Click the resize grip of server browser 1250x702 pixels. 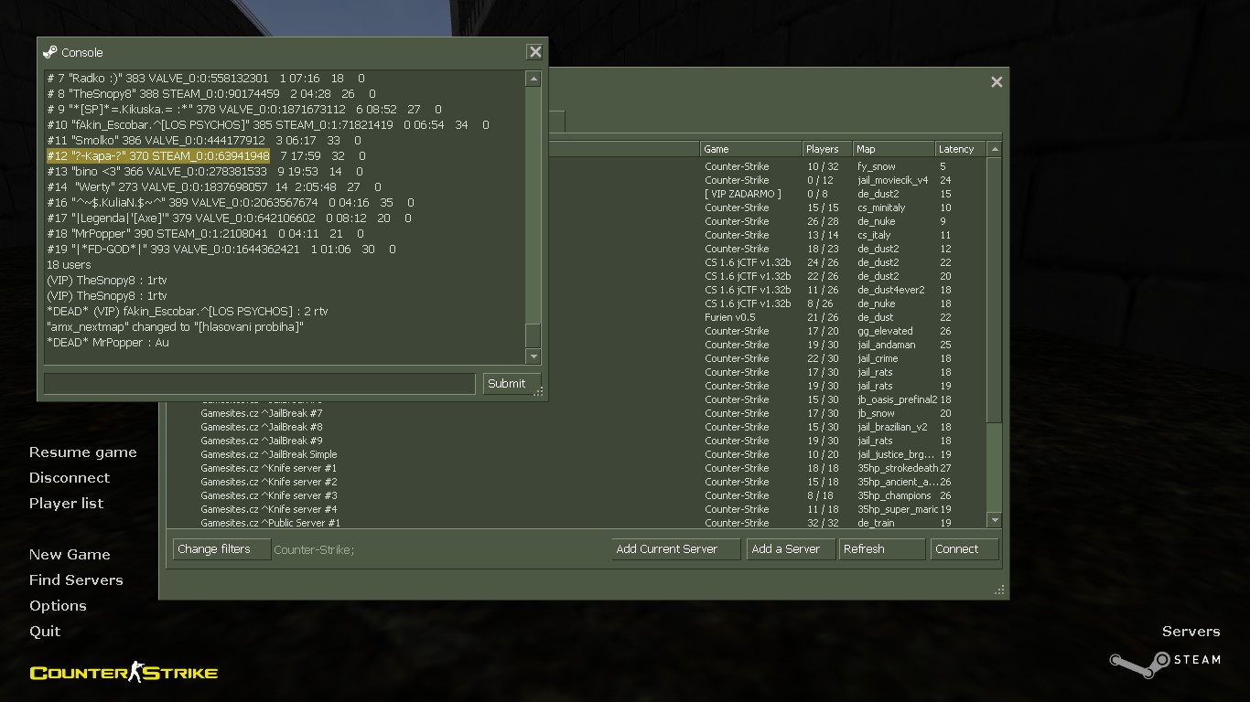click(999, 590)
